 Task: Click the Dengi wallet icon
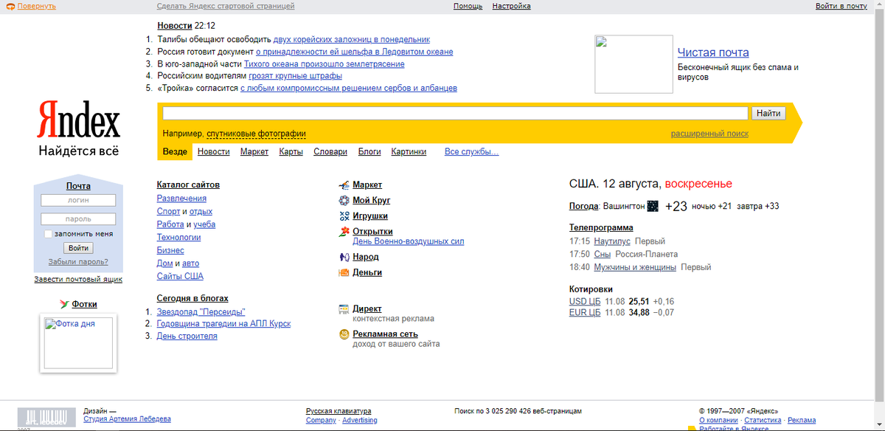(x=344, y=272)
